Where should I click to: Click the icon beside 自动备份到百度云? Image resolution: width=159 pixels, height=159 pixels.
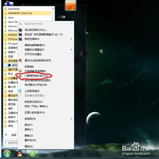pyautogui.click(x=20, y=95)
